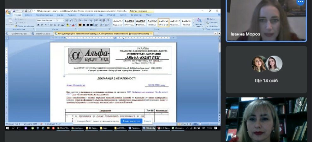Toggle Subscript formatting

pyautogui.click(x=55, y=25)
